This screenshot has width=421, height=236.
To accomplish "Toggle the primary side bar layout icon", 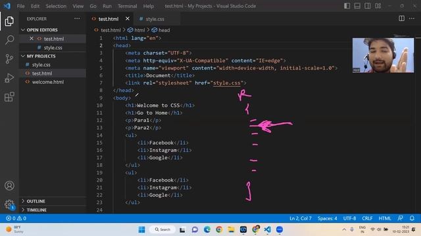I will point(347,6).
